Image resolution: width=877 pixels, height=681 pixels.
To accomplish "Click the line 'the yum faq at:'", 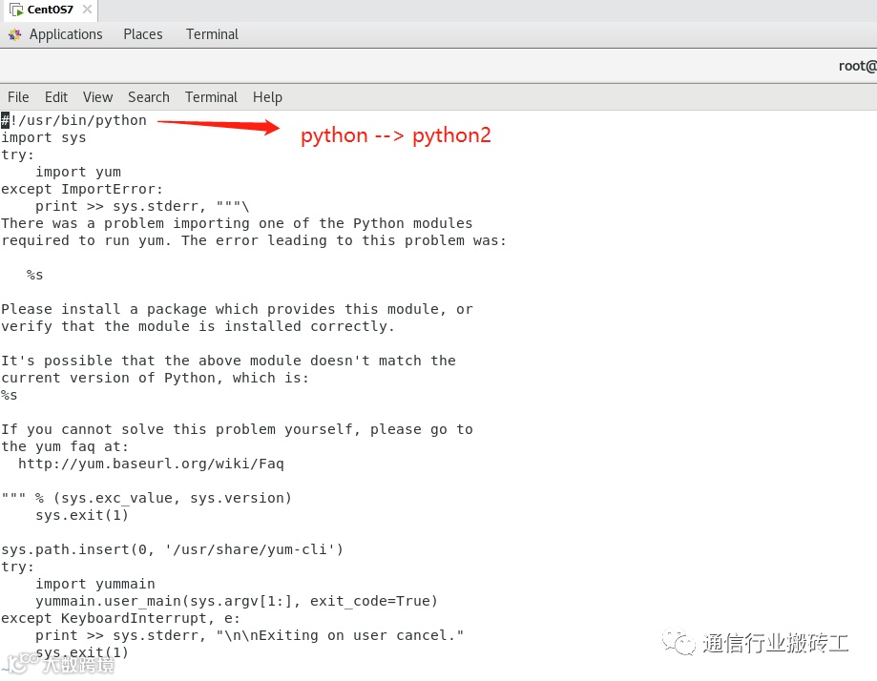I will tap(65, 446).
